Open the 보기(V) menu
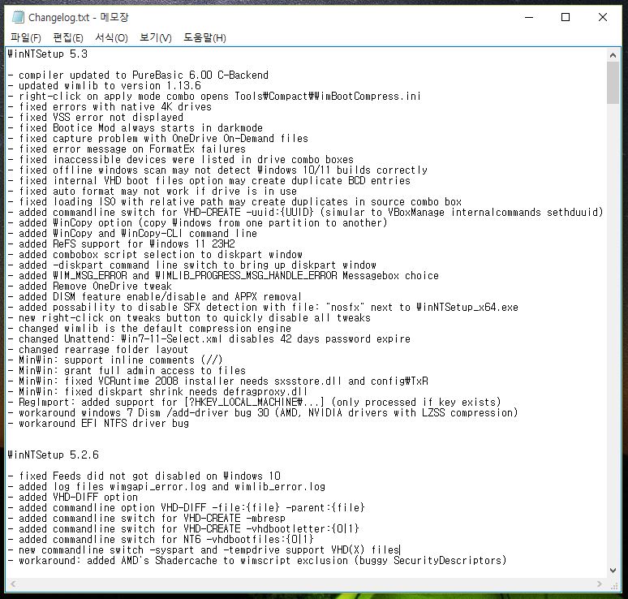 coord(156,37)
